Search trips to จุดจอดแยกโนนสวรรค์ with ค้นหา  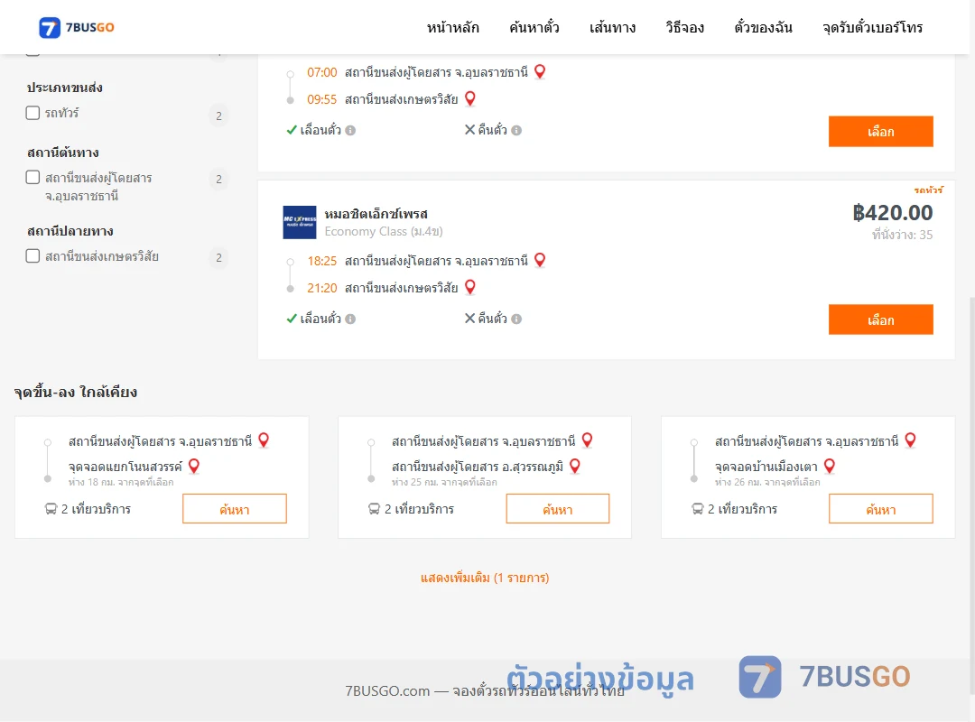(x=235, y=509)
